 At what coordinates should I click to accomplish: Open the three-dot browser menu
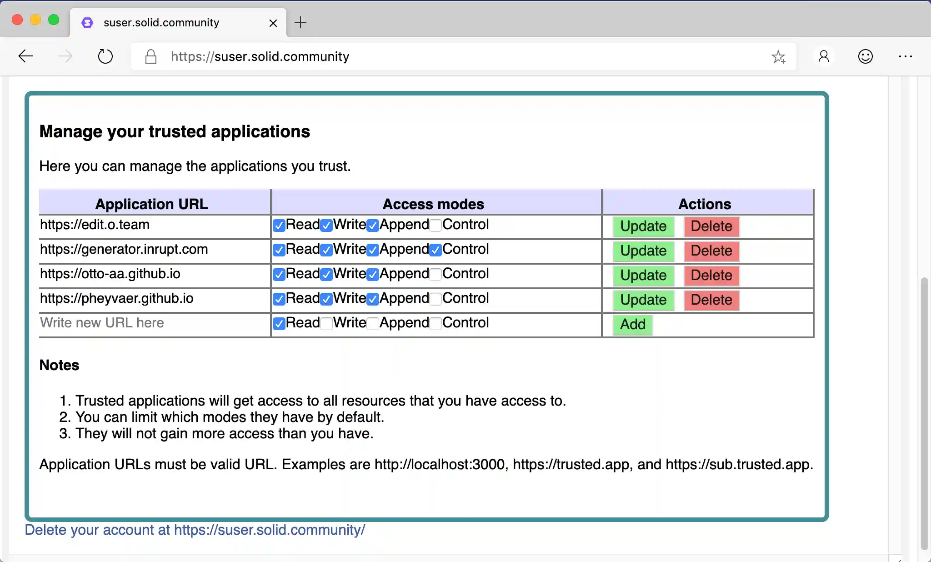point(906,56)
